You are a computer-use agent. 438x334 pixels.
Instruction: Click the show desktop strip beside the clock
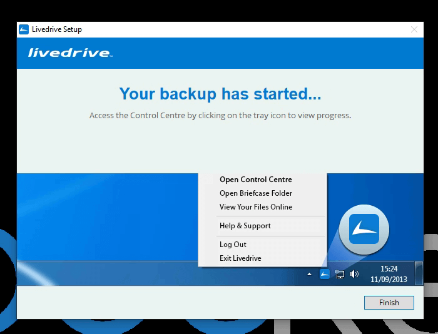pos(419,274)
